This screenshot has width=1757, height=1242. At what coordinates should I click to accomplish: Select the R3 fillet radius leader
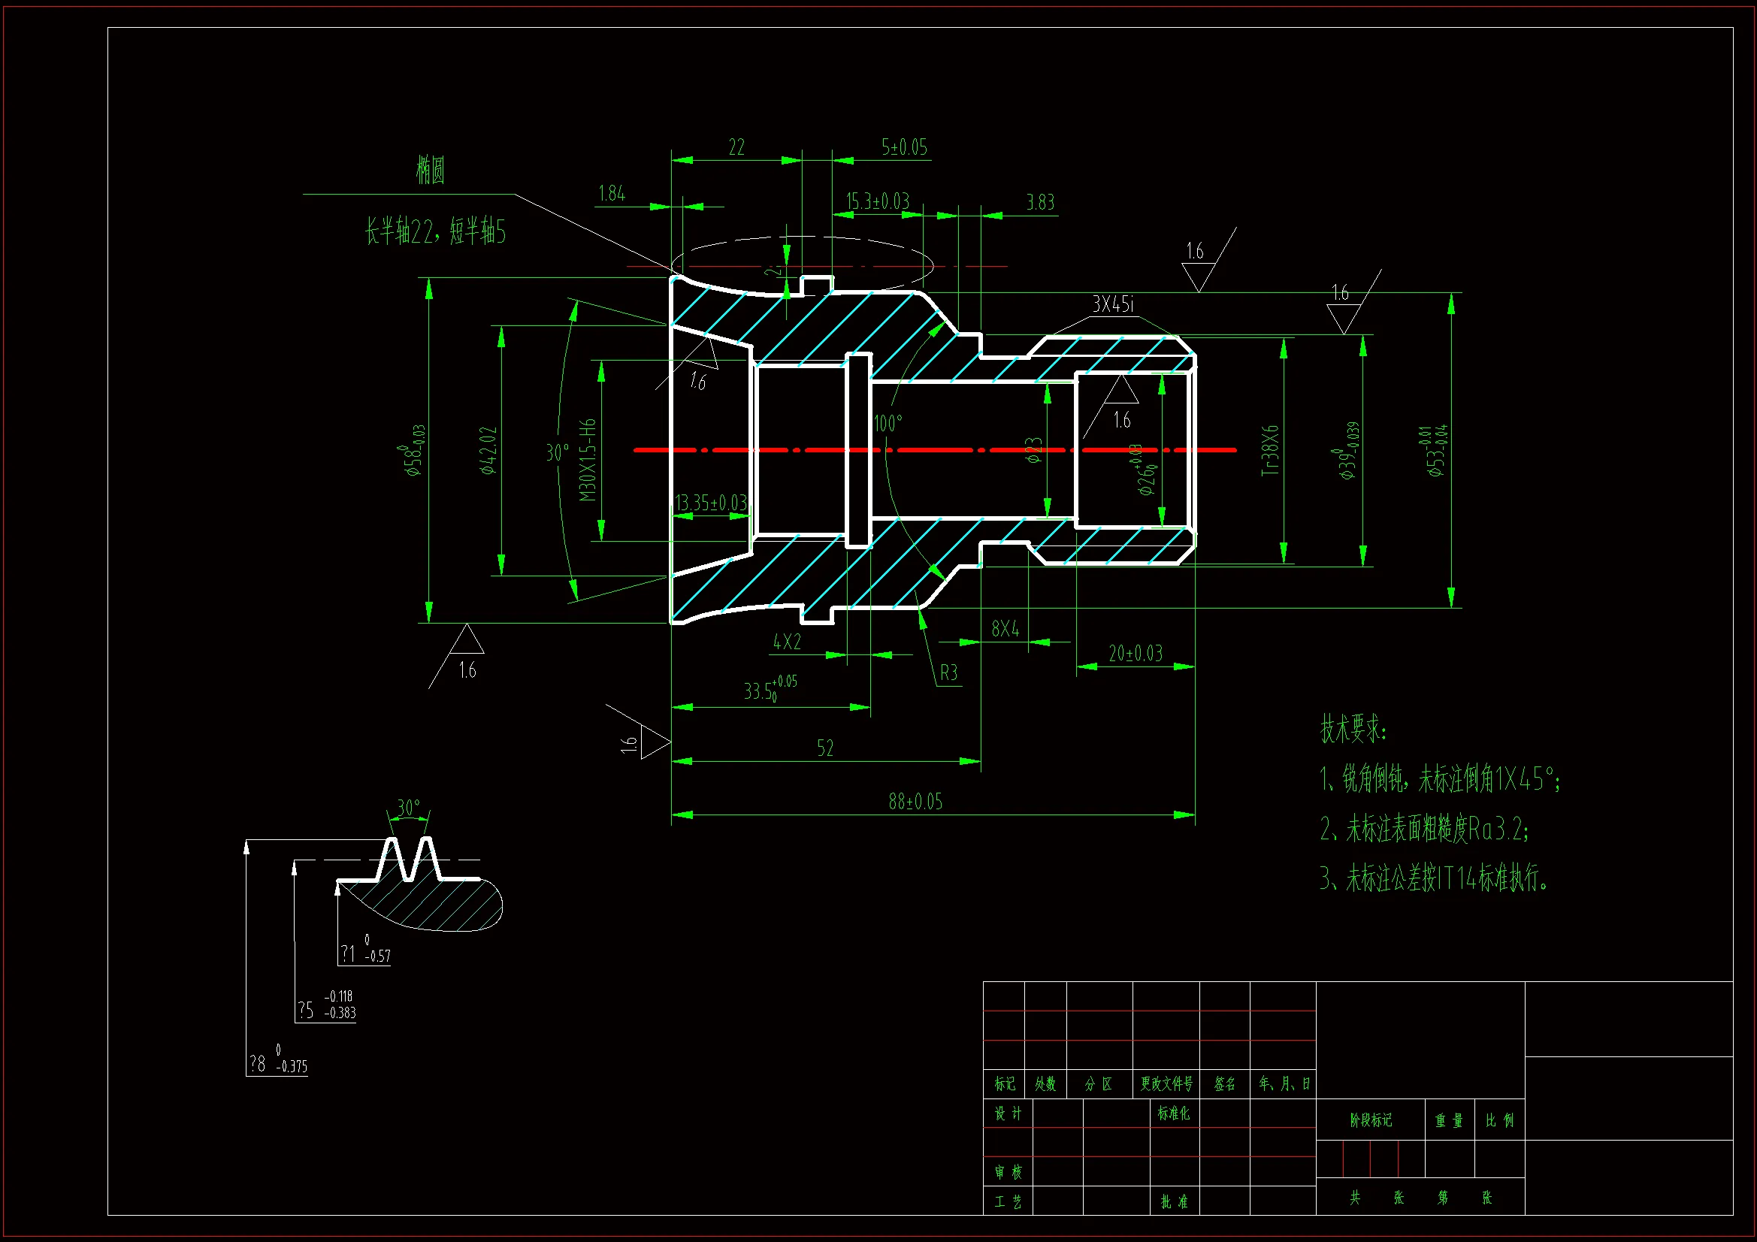948,673
